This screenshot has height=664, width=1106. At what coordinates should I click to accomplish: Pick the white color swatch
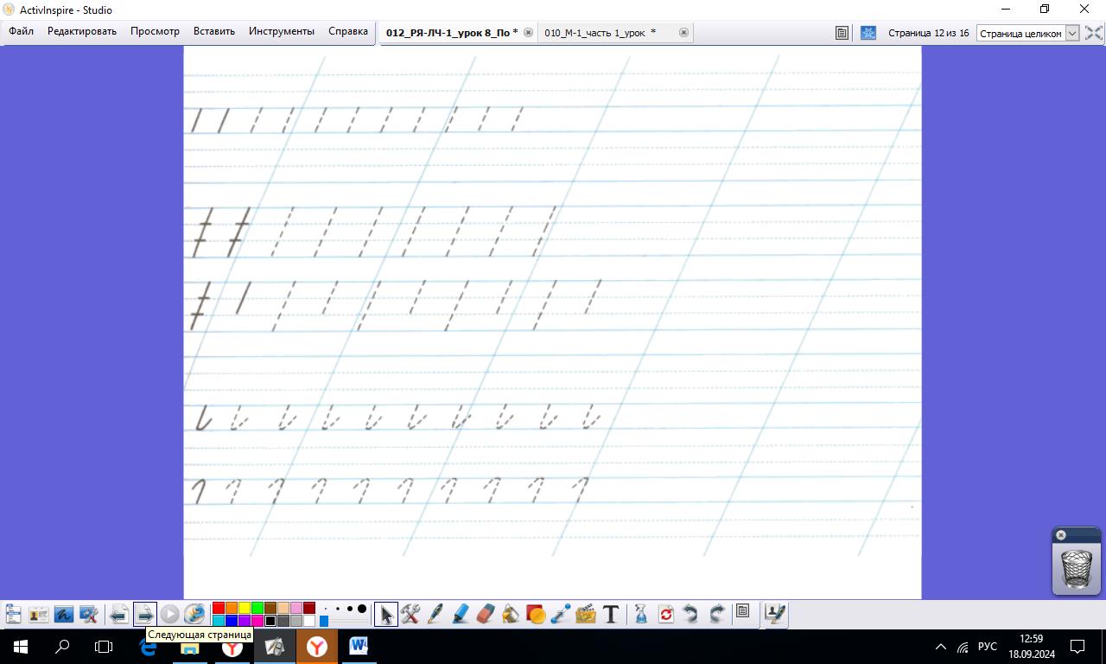click(x=309, y=621)
